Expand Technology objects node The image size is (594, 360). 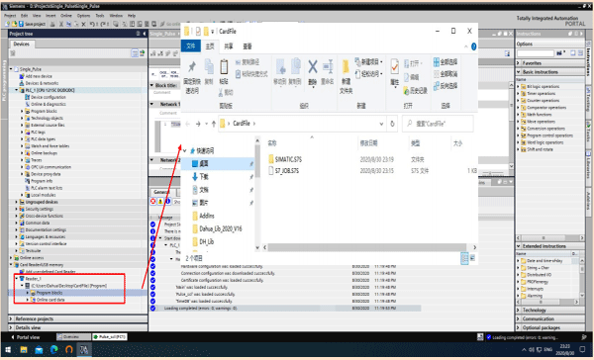coord(22,118)
